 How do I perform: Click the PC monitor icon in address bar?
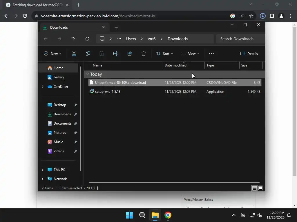[102, 39]
